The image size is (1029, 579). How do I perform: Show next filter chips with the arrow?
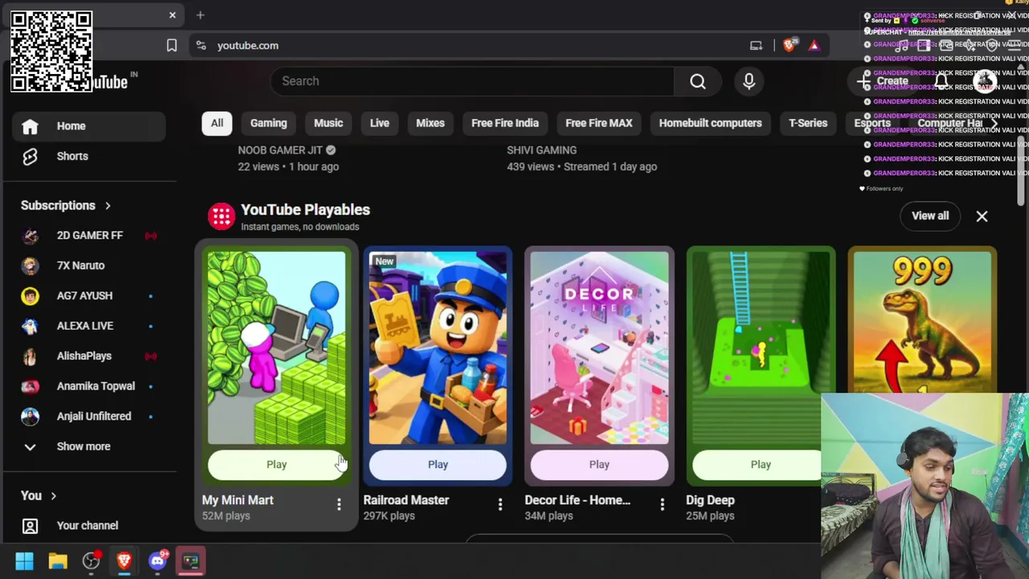click(x=994, y=123)
